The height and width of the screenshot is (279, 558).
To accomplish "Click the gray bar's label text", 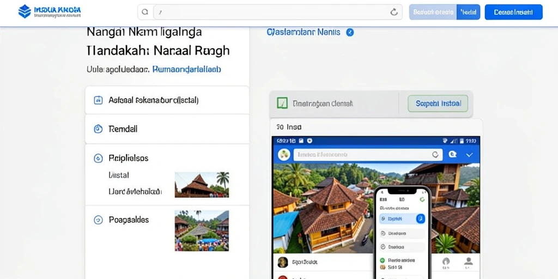I will click(x=323, y=104).
